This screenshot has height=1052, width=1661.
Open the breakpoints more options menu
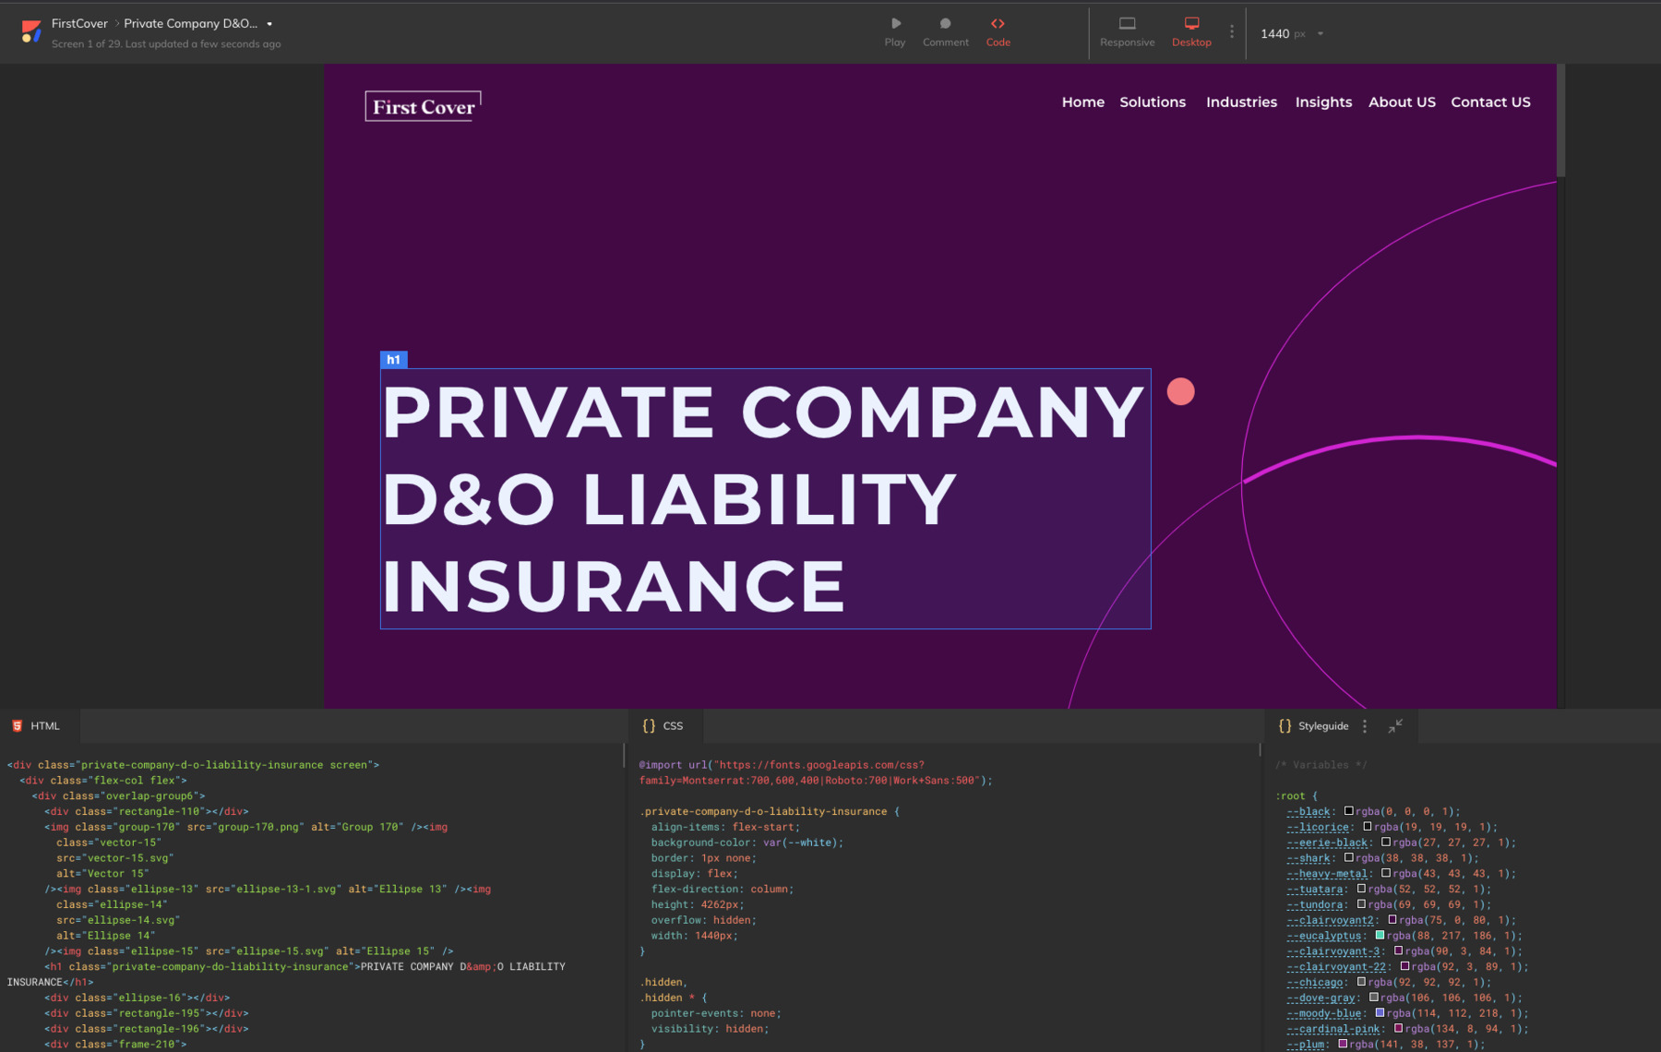click(x=1231, y=32)
